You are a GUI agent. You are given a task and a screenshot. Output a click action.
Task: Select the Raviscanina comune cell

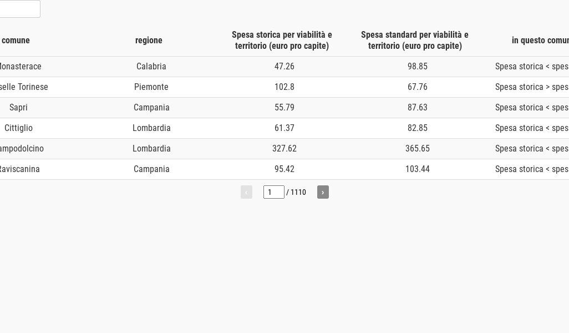pyautogui.click(x=19, y=169)
